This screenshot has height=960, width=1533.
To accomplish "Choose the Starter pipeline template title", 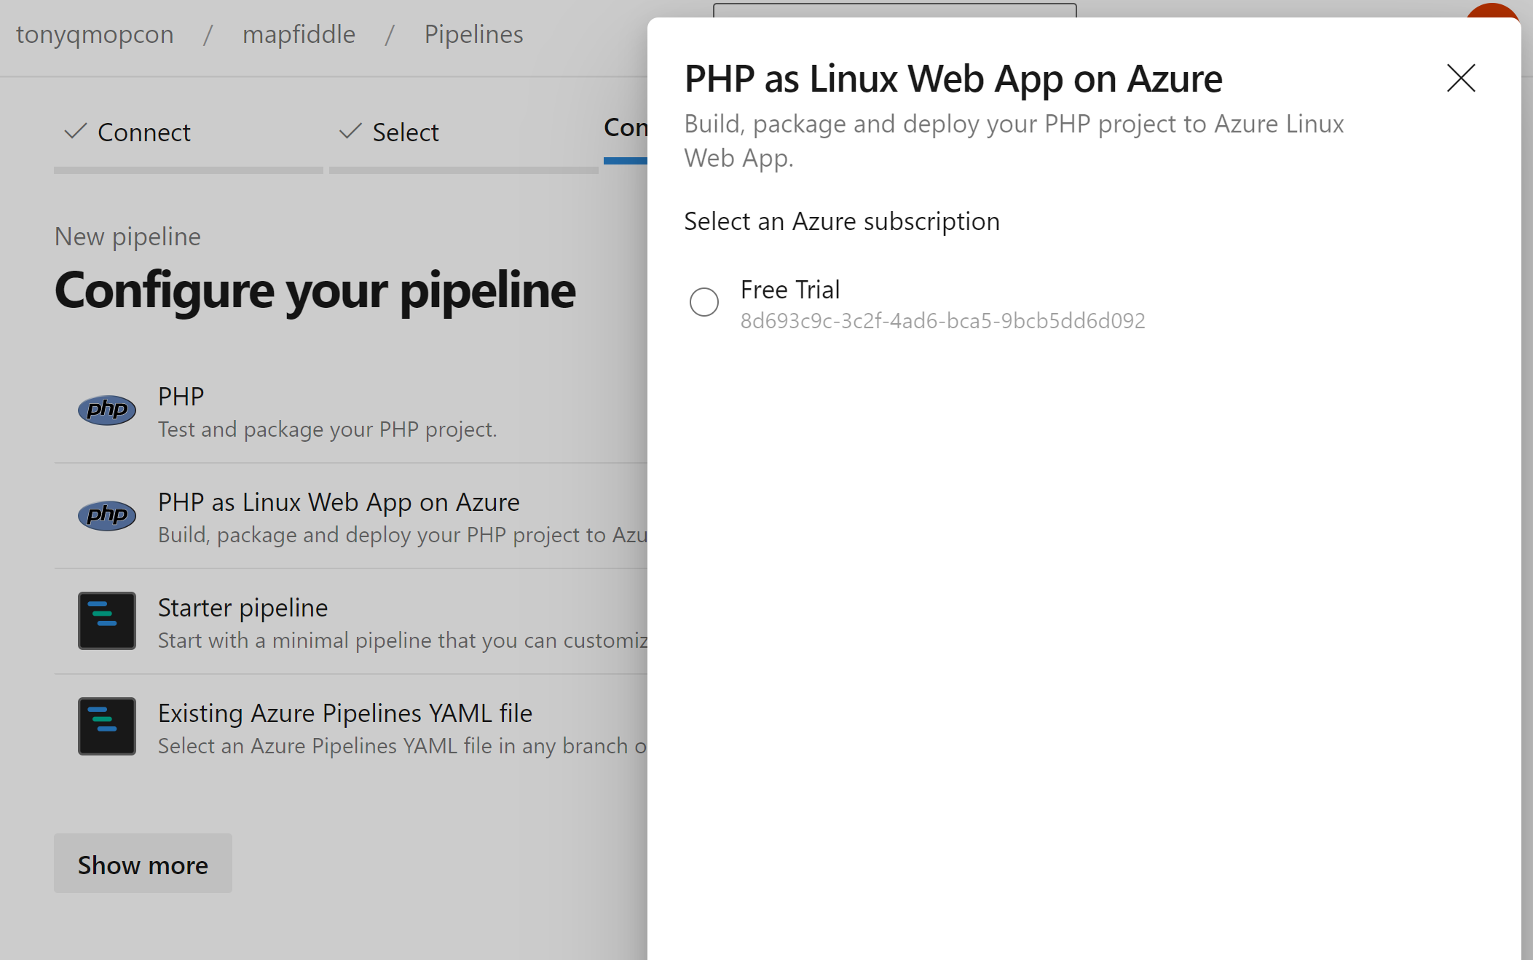I will [x=243, y=607].
